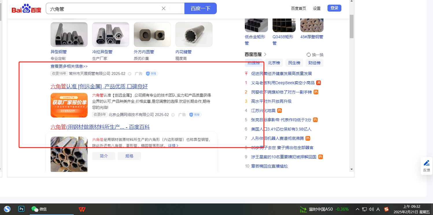This screenshot has width=433, height=215.
Task: Open the 设置 settings link
Action: tap(317, 8)
